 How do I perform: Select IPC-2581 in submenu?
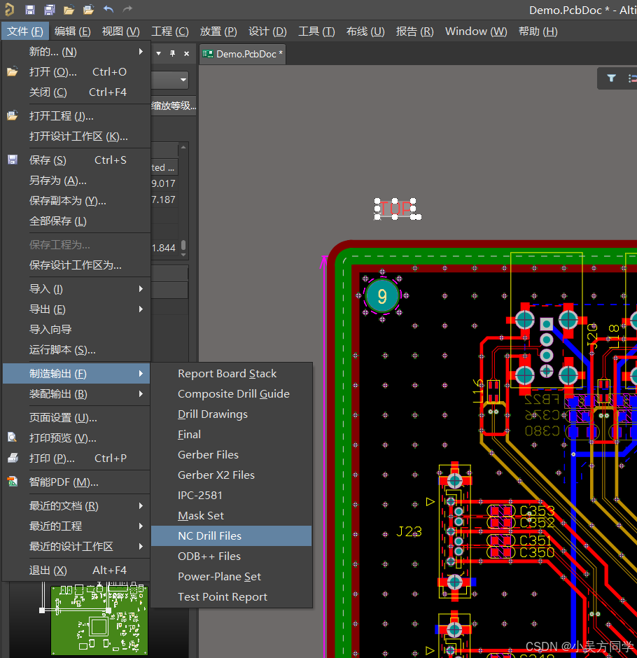[231, 495]
